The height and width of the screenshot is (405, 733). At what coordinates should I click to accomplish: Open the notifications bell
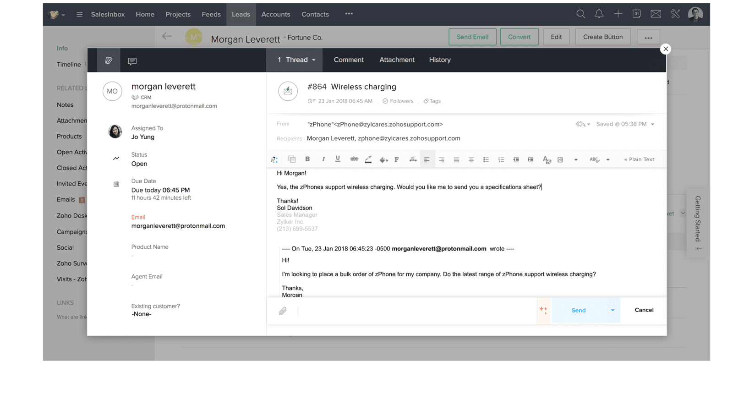click(599, 14)
